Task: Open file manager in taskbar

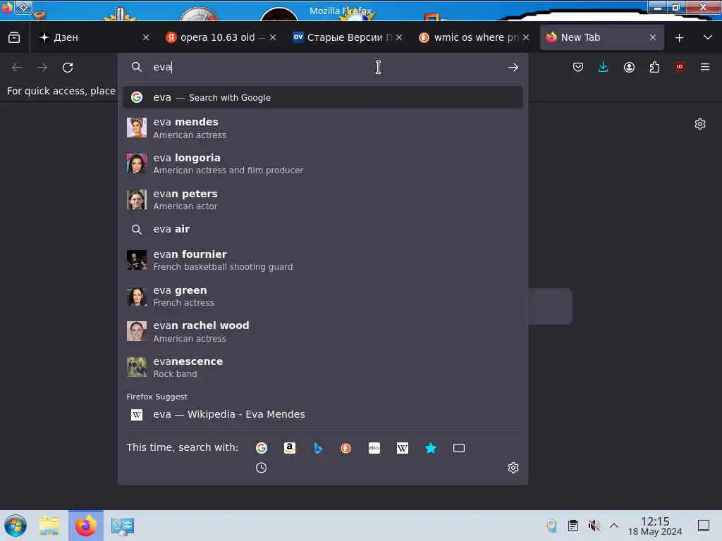Action: [x=49, y=526]
